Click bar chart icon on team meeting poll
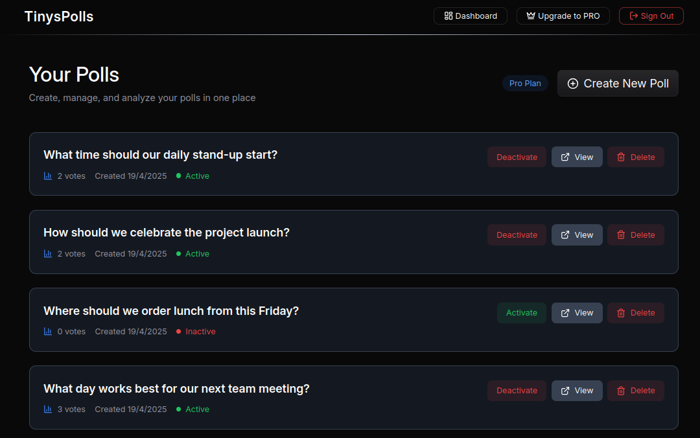Viewport: 700px width, 438px height. tap(48, 409)
